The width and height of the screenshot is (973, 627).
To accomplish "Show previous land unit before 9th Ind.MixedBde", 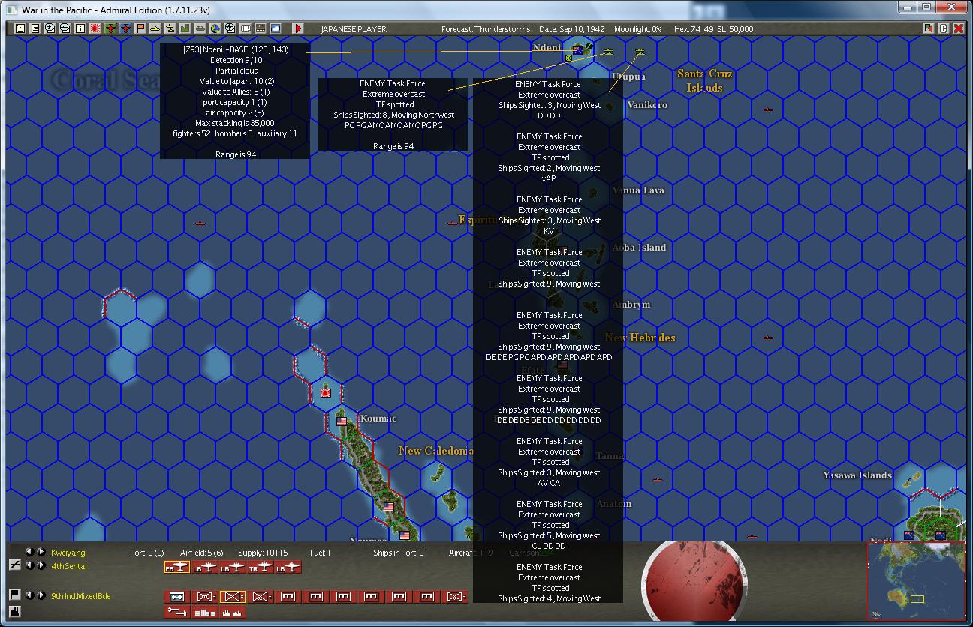I will click(30, 595).
